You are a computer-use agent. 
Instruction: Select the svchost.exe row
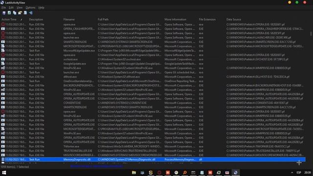coord(153,59)
